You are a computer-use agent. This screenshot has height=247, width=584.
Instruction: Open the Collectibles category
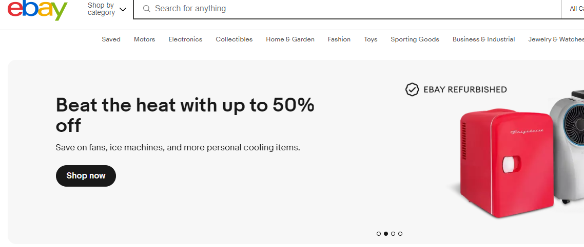[234, 39]
